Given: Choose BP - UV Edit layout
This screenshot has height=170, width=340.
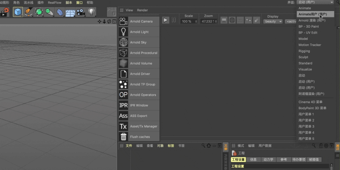Looking at the screenshot, I should tap(315, 33).
